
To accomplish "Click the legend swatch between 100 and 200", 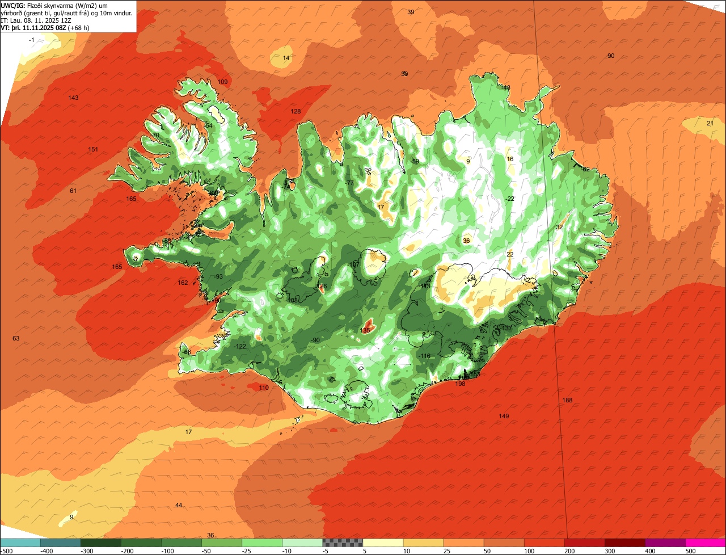I will tap(544, 543).
